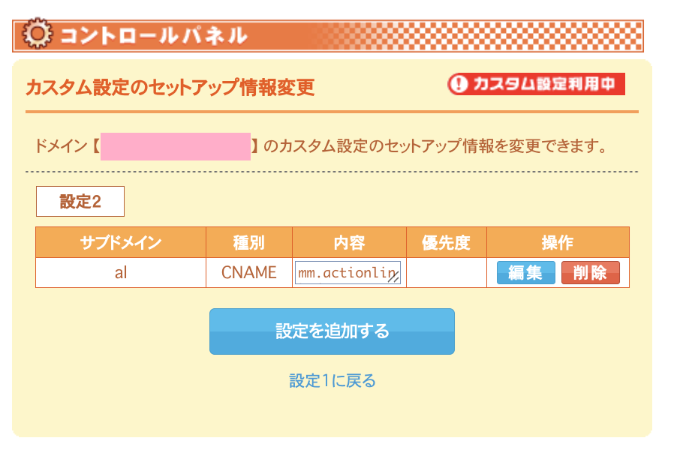Click the 編集 edit button
Screen dimensions: 677x450
[525, 273]
